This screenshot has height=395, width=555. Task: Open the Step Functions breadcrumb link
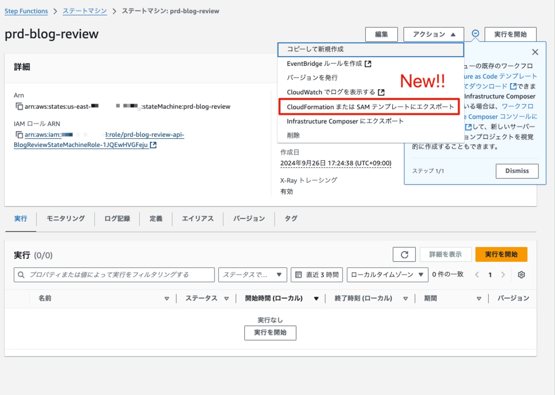(26, 11)
